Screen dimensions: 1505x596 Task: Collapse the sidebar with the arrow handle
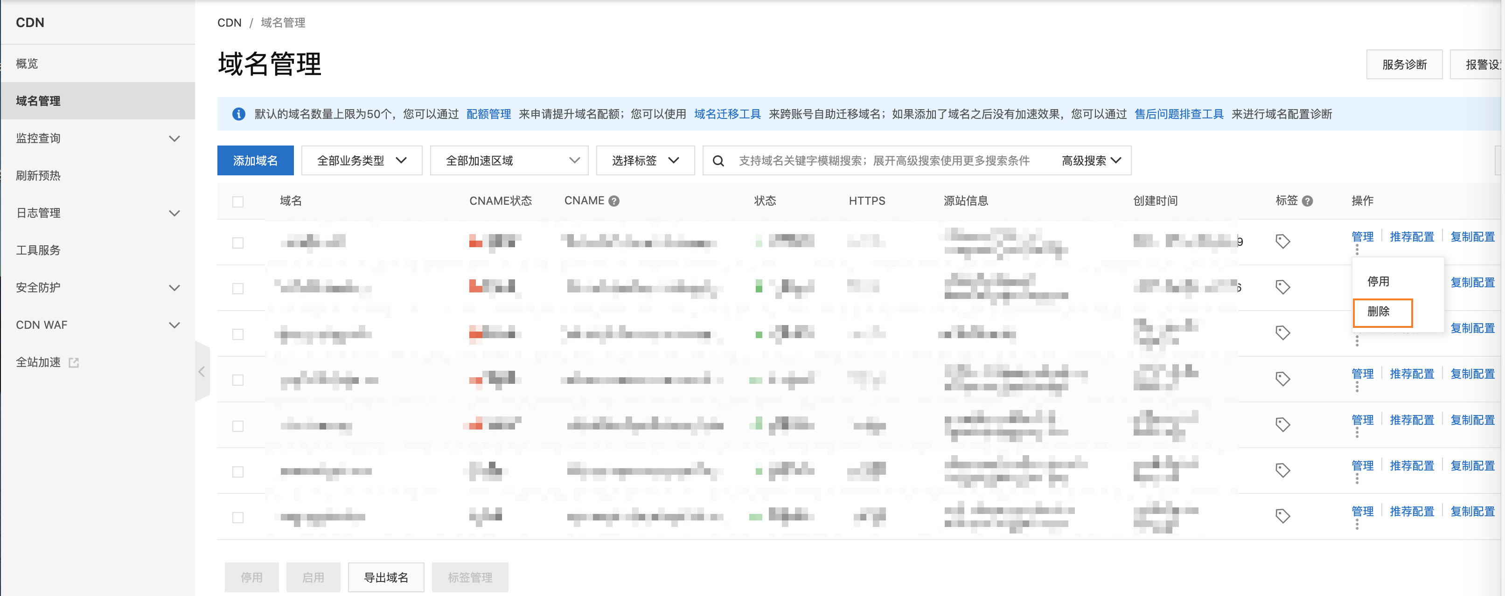point(202,372)
